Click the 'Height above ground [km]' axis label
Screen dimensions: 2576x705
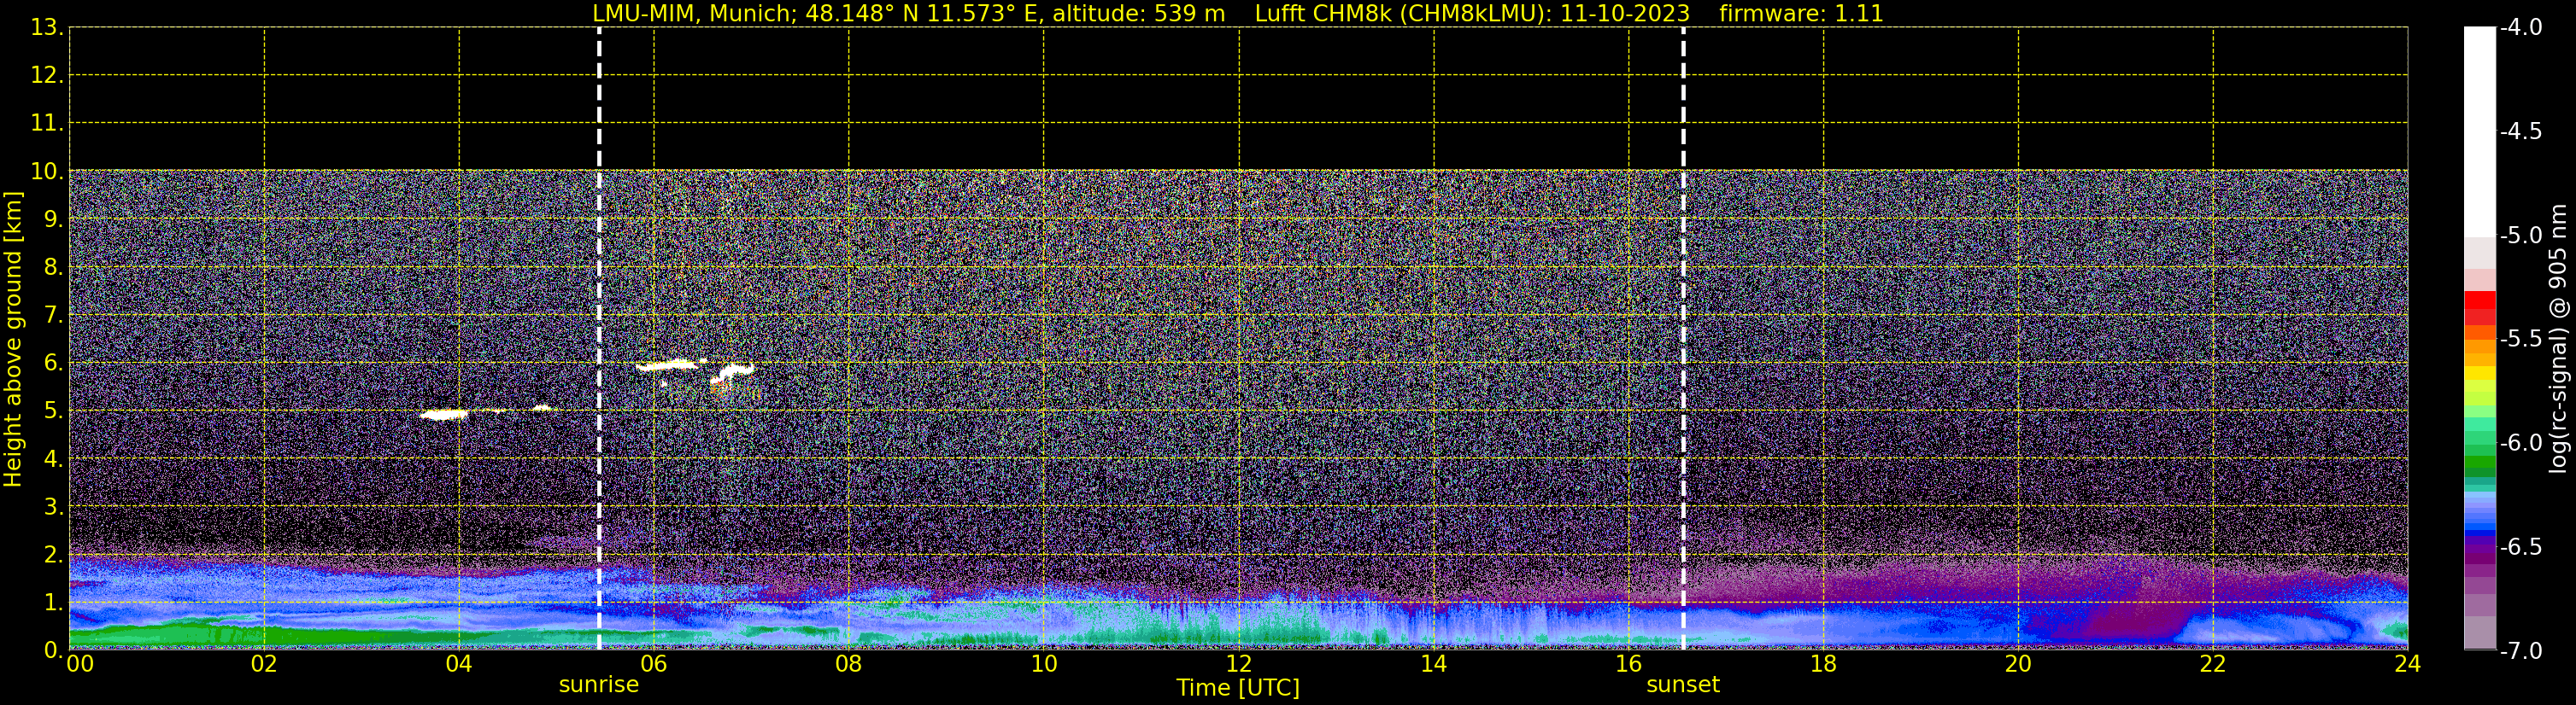[x=13, y=340]
